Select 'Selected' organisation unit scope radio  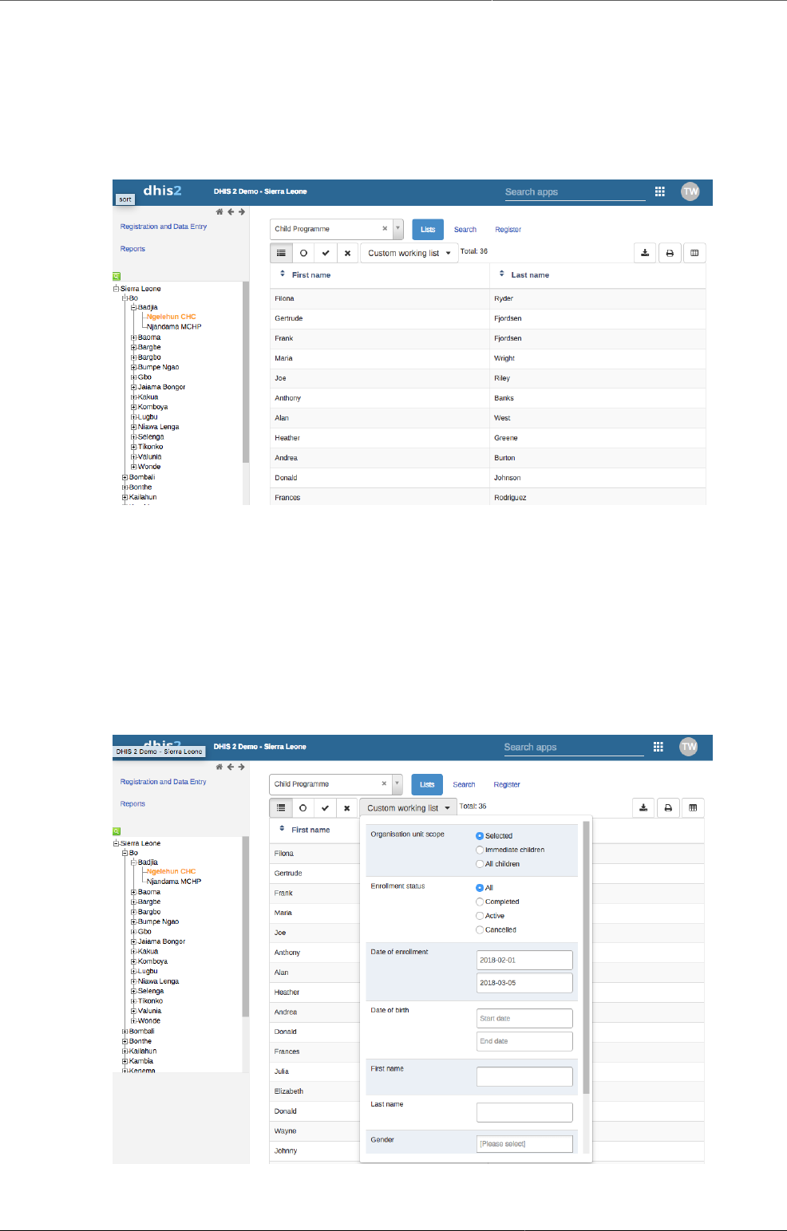pos(480,836)
